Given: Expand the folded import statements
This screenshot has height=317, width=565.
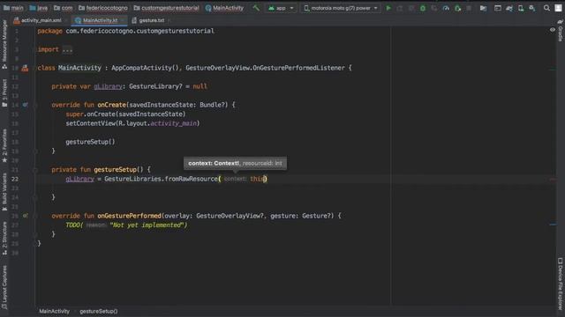Looking at the screenshot, I should (67, 49).
